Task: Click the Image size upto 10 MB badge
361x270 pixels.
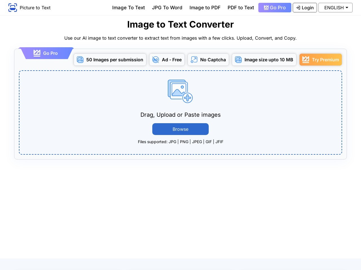Action: pyautogui.click(x=264, y=60)
